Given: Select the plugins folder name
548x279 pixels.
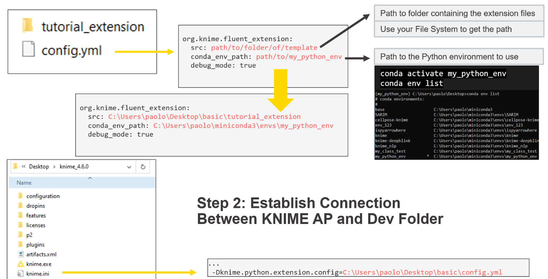Looking at the screenshot, I should click(35, 244).
